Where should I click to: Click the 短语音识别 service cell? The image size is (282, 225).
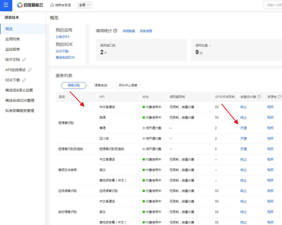pyautogui.click(x=66, y=123)
